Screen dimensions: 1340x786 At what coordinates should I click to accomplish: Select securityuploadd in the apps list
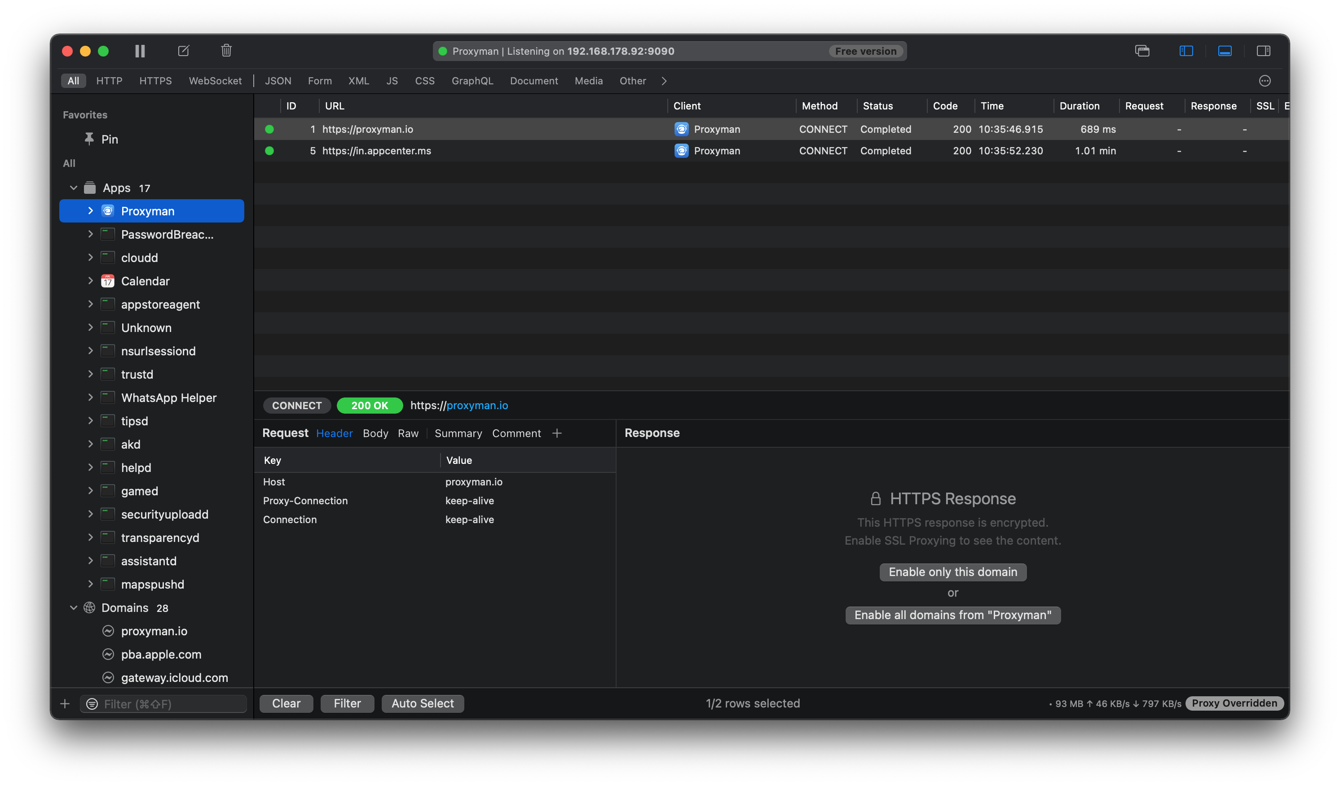pos(151,515)
